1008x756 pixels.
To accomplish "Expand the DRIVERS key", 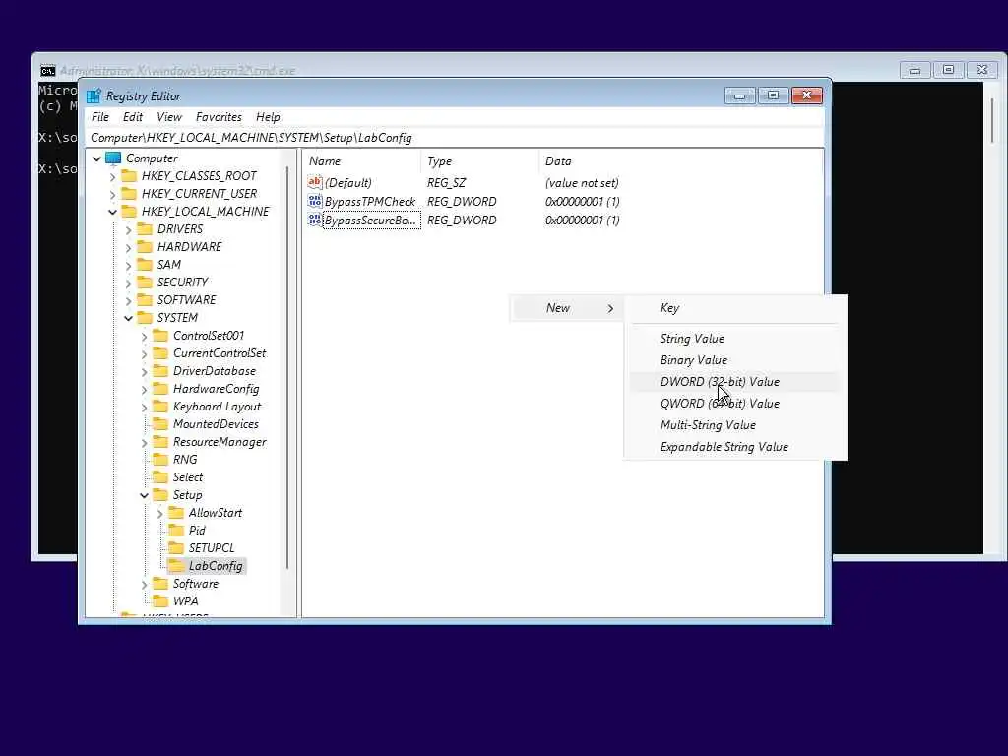I will [x=129, y=229].
